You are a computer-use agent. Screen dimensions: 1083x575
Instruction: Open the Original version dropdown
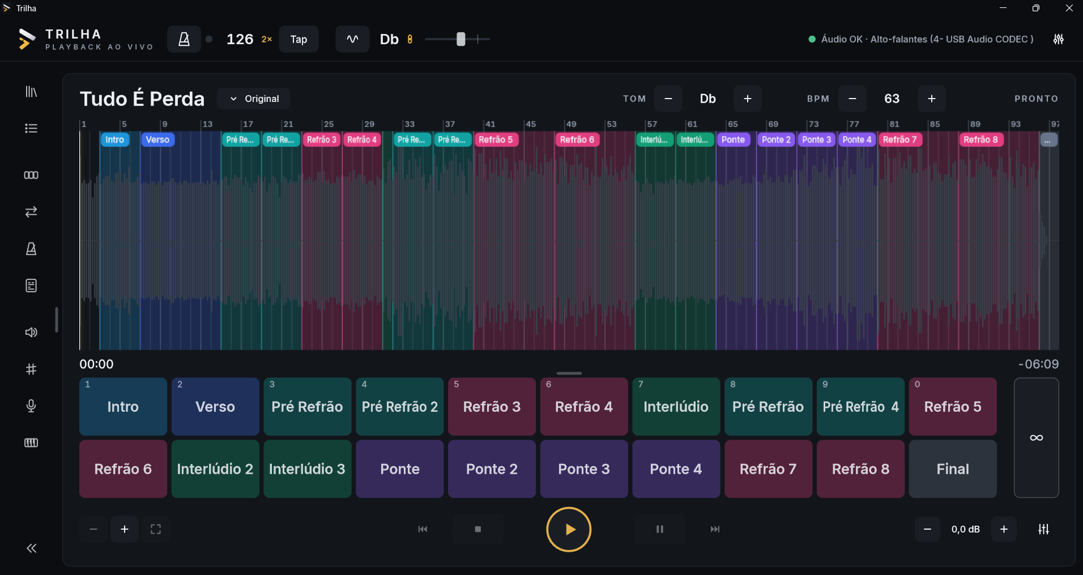(x=254, y=99)
